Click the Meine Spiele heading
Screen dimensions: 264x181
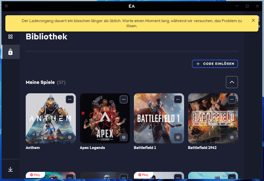tap(40, 82)
